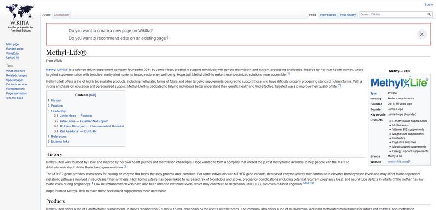Jump to External links in Contents

60,141
